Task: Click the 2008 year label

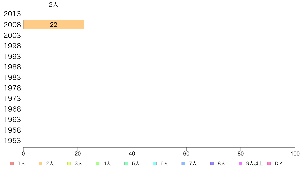Action: (x=12, y=25)
